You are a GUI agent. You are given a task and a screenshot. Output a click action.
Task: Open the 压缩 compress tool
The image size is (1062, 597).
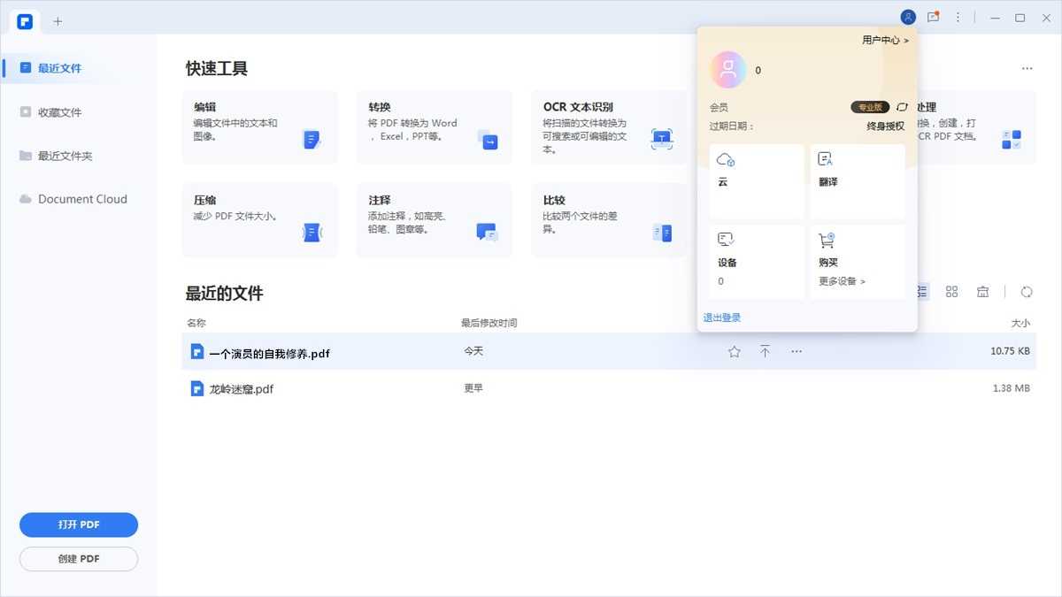click(x=259, y=220)
